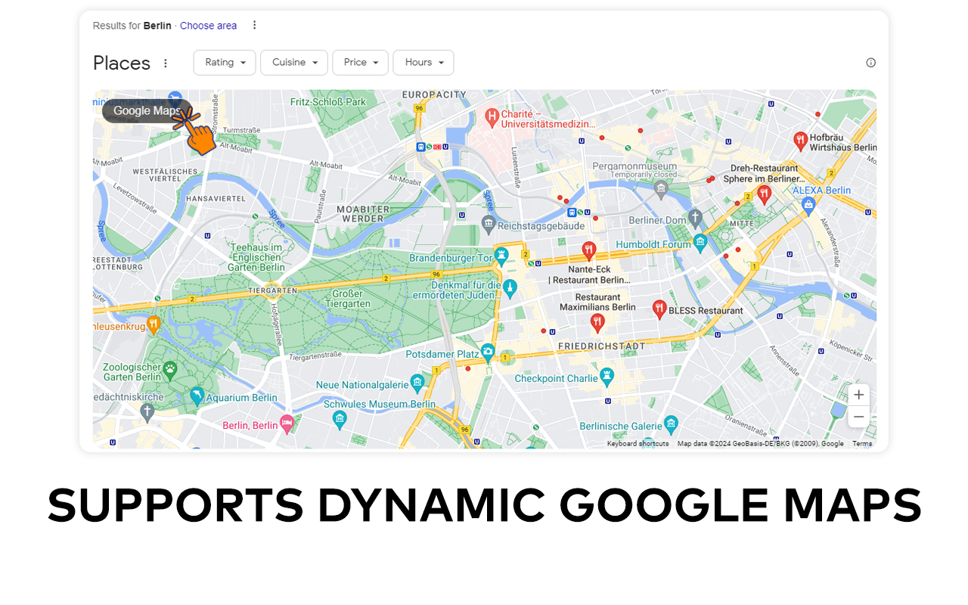Zoom in with the map plus button
This screenshot has width=968, height=605.
point(858,395)
